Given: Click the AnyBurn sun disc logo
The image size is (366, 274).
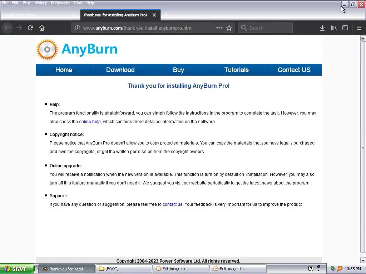Looking at the screenshot, I should tap(47, 49).
